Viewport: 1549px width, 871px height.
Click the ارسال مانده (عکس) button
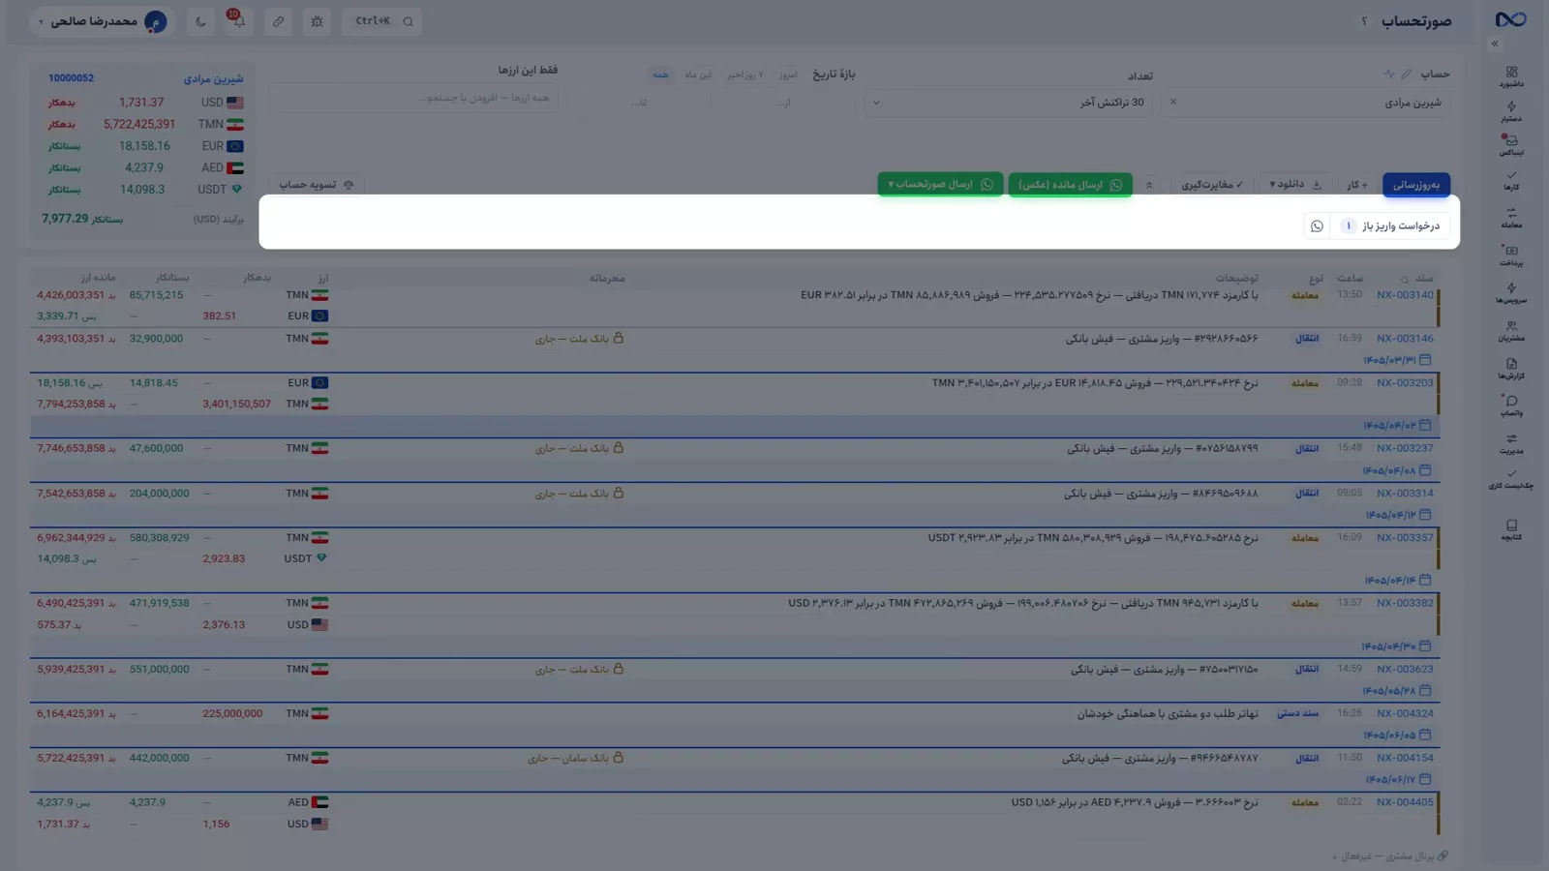[x=1070, y=184]
